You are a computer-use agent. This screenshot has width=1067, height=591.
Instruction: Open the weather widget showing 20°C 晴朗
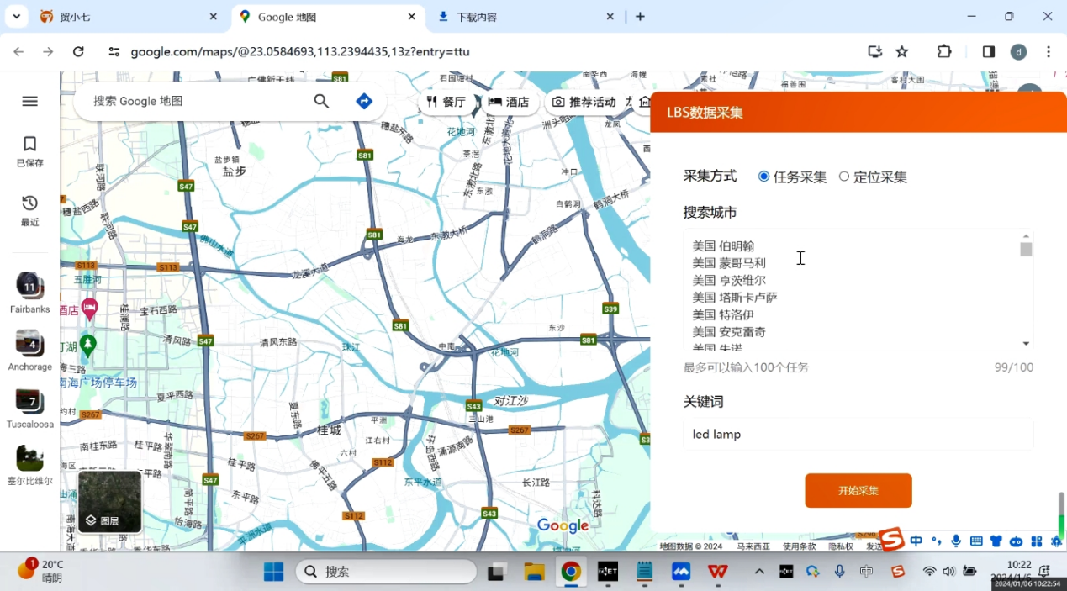42,571
